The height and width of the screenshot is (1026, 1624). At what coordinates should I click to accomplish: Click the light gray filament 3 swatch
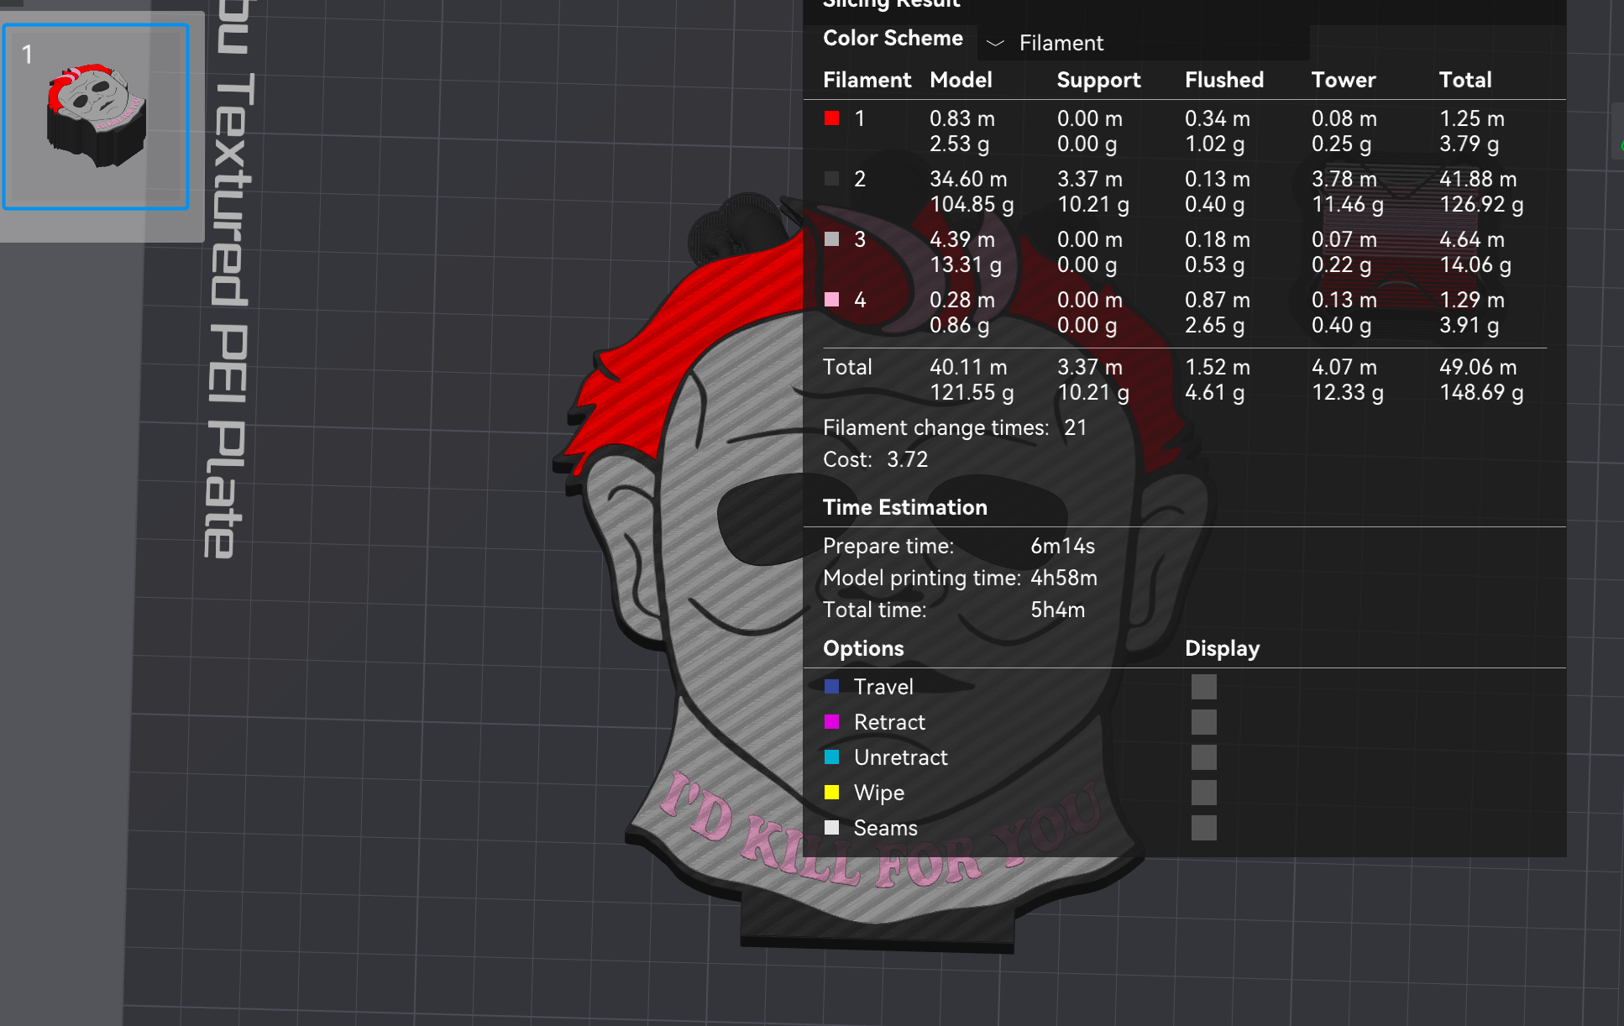pyautogui.click(x=831, y=239)
